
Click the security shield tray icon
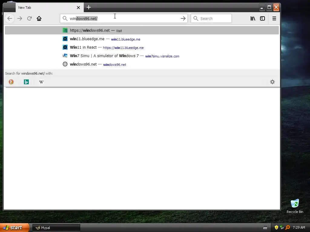point(276,227)
